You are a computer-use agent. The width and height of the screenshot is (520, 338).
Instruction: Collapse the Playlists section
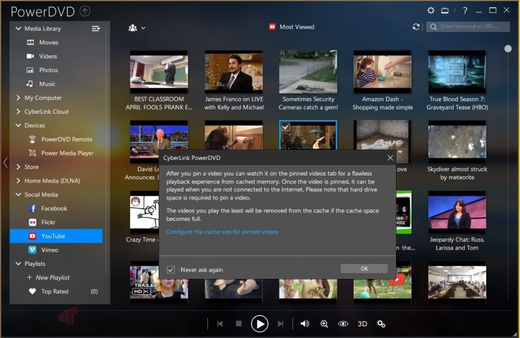tap(18, 264)
